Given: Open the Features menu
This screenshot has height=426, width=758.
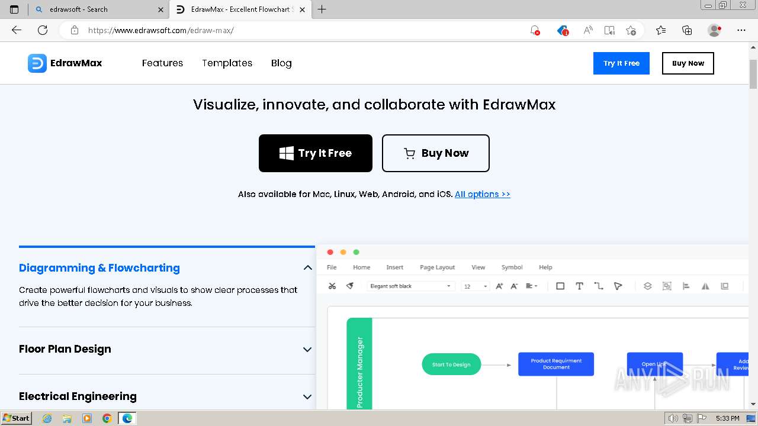Looking at the screenshot, I should [162, 63].
